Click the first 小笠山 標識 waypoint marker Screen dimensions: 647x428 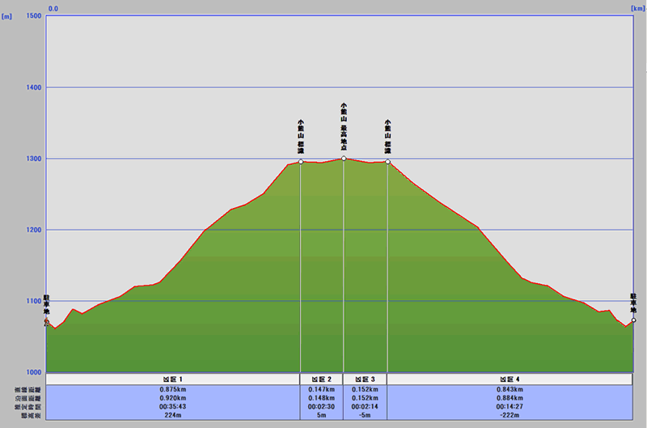point(301,162)
